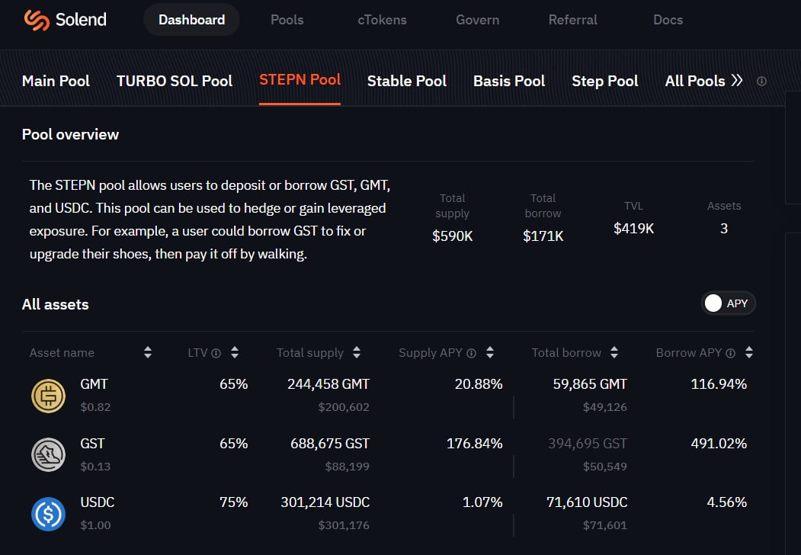The width and height of the screenshot is (801, 555).
Task: Click the 116.94% borrow APY
Action: pos(719,384)
